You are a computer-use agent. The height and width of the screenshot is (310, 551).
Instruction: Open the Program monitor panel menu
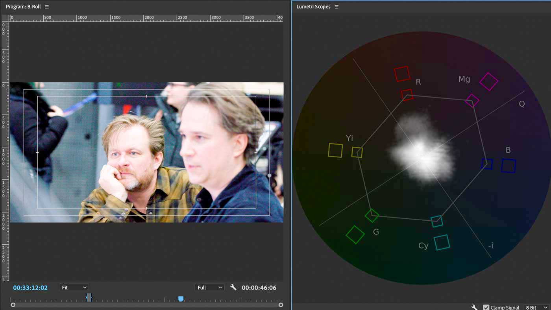[x=47, y=6]
